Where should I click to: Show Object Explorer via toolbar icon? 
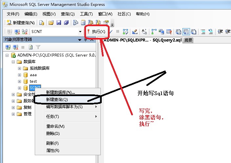(x=91, y=23)
